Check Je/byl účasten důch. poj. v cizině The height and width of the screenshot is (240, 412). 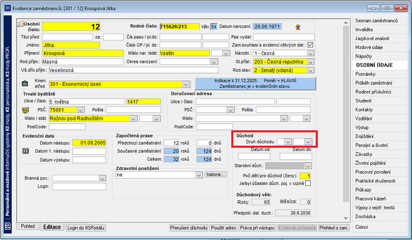(308, 183)
